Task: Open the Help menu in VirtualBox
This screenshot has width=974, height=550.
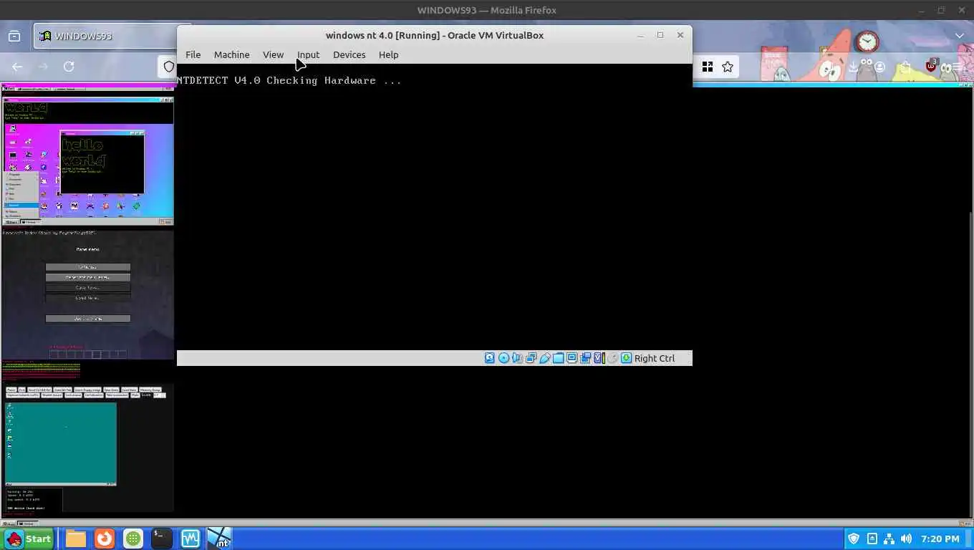Action: (x=388, y=54)
